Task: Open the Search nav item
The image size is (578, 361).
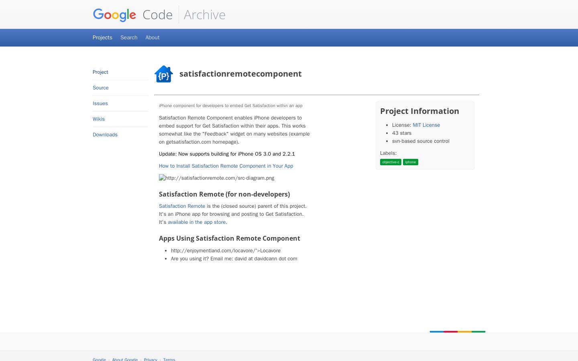Action: 129,37
